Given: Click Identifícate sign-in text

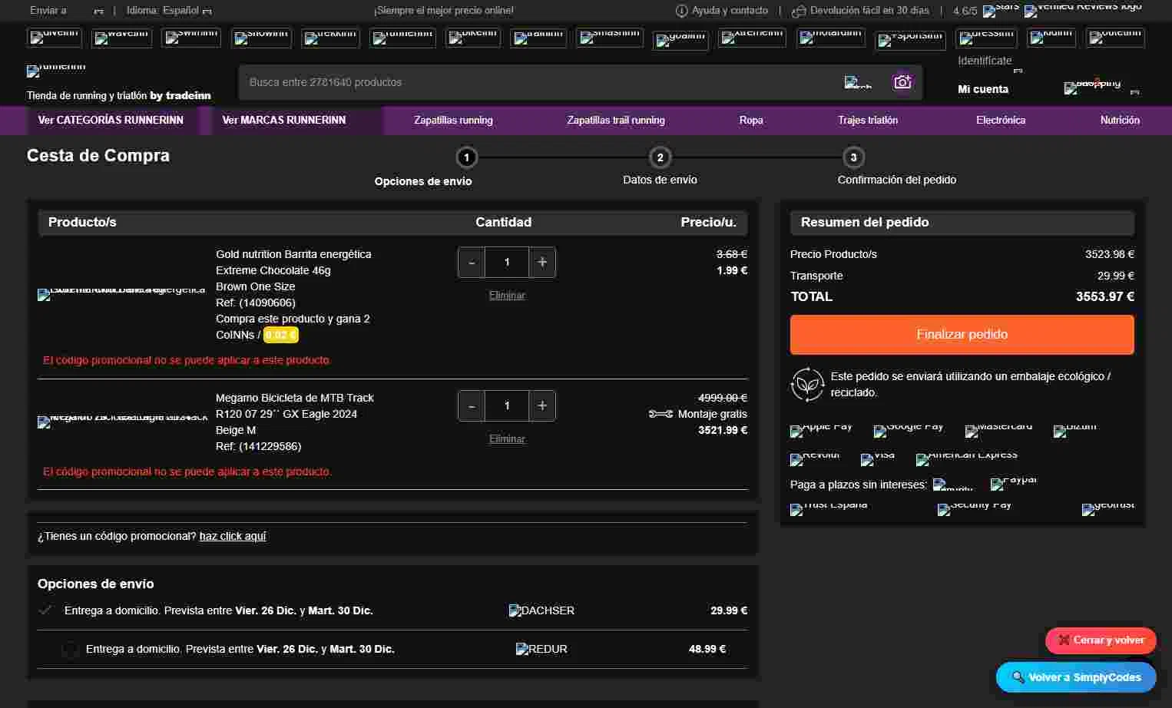Looking at the screenshot, I should [985, 61].
